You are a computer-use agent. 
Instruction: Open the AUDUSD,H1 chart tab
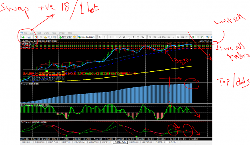tap(174, 142)
